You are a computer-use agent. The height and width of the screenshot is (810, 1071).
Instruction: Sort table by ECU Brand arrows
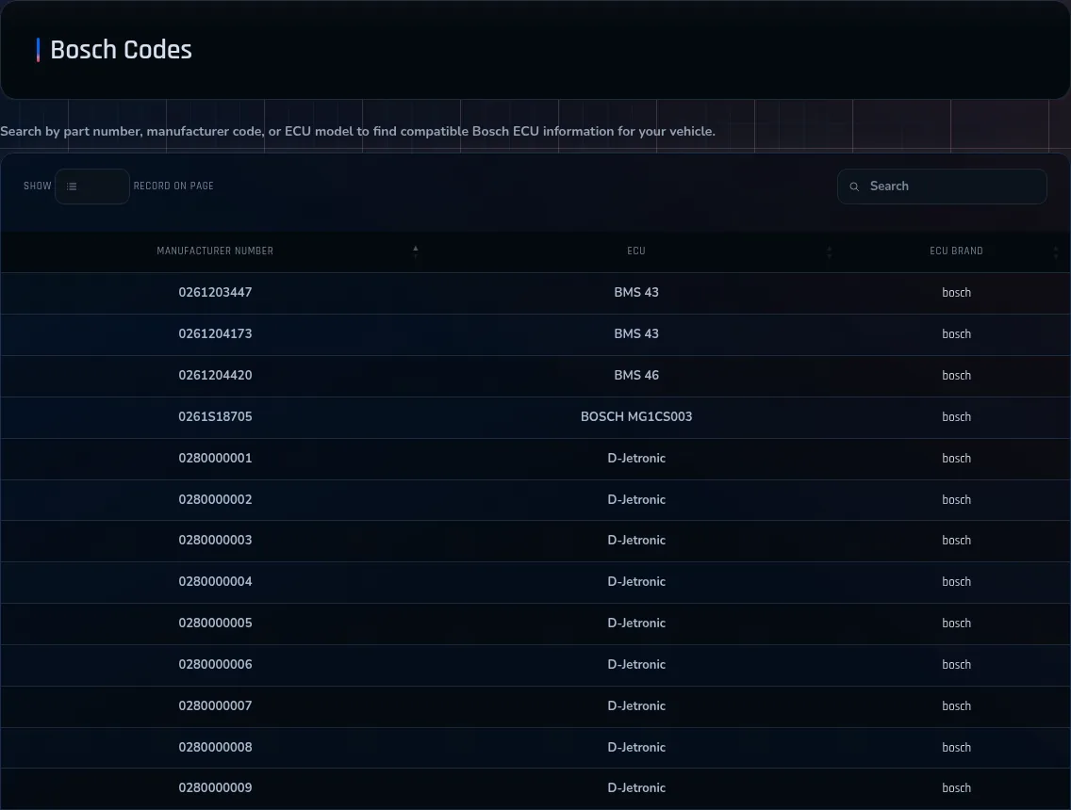pos(1056,251)
